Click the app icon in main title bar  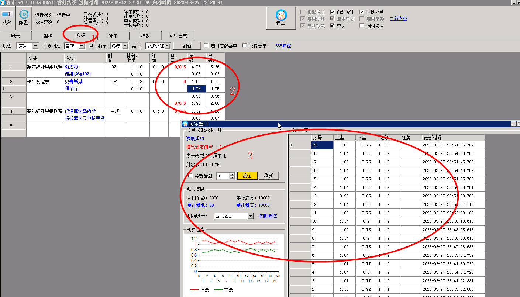(x=3, y=3)
